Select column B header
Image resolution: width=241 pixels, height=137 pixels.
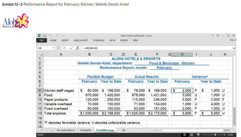pyautogui.click(x=89, y=54)
